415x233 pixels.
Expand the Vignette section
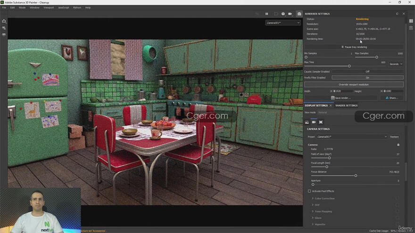(313, 224)
